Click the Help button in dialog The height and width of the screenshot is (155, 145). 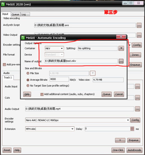coord(27,94)
